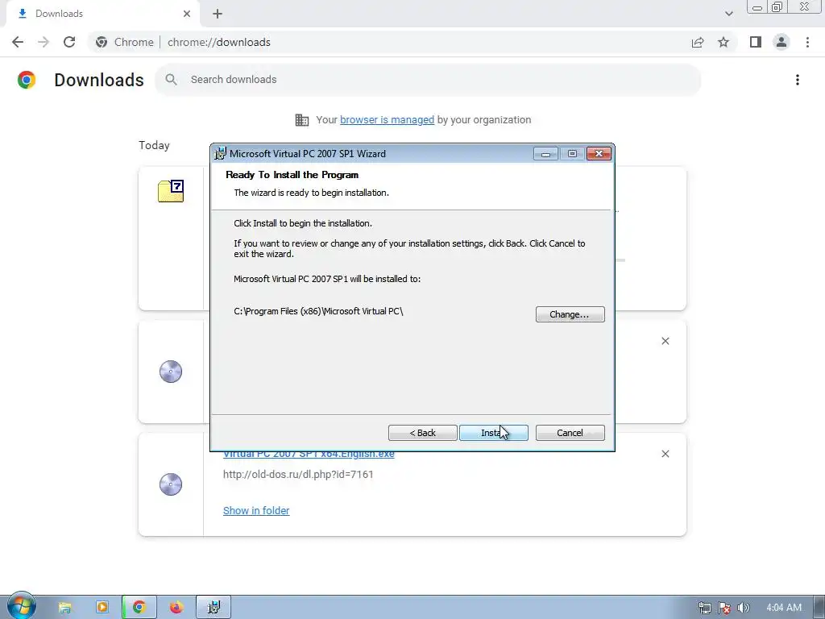Click the bottom download's disc icon
Viewport: 825px width, 619px height.
[171, 484]
